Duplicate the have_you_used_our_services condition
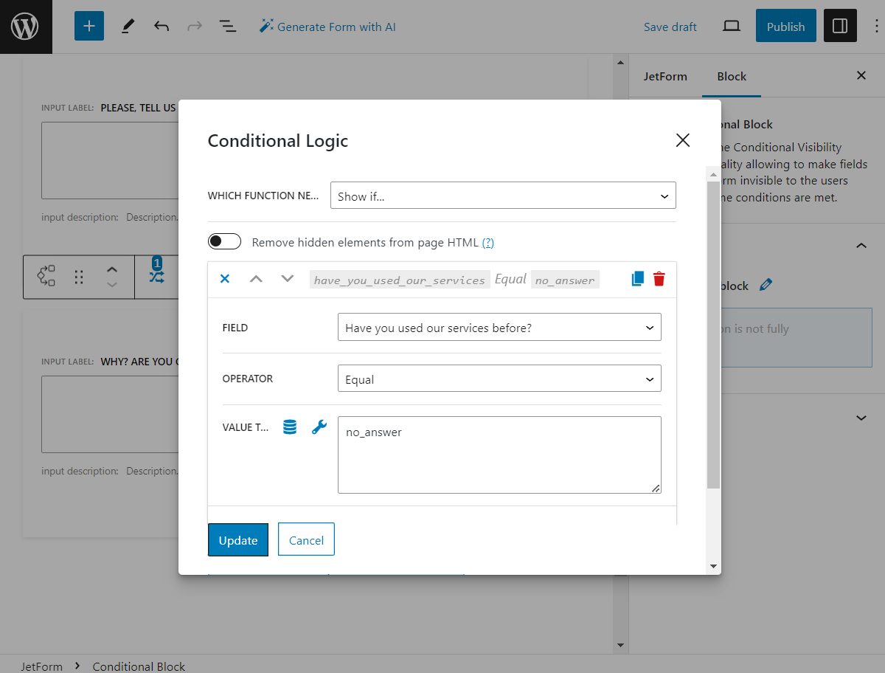 636,279
